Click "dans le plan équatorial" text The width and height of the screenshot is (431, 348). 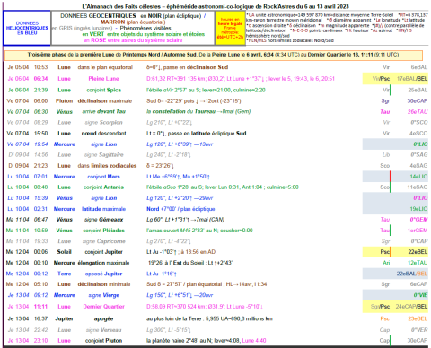point(105,67)
